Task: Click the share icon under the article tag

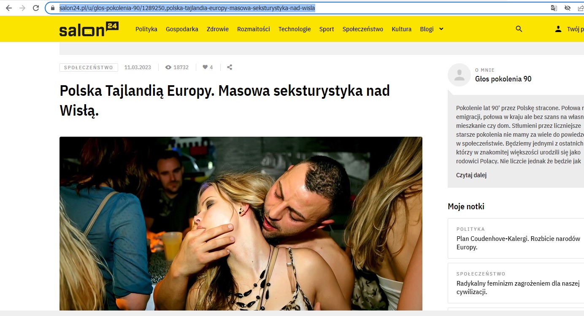Action: 230,67
